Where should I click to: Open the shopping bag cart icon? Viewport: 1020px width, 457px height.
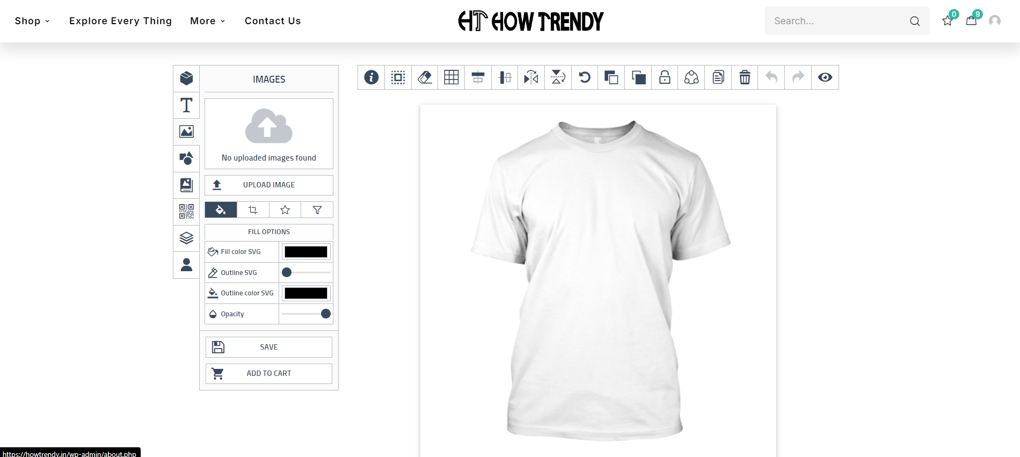tap(971, 21)
